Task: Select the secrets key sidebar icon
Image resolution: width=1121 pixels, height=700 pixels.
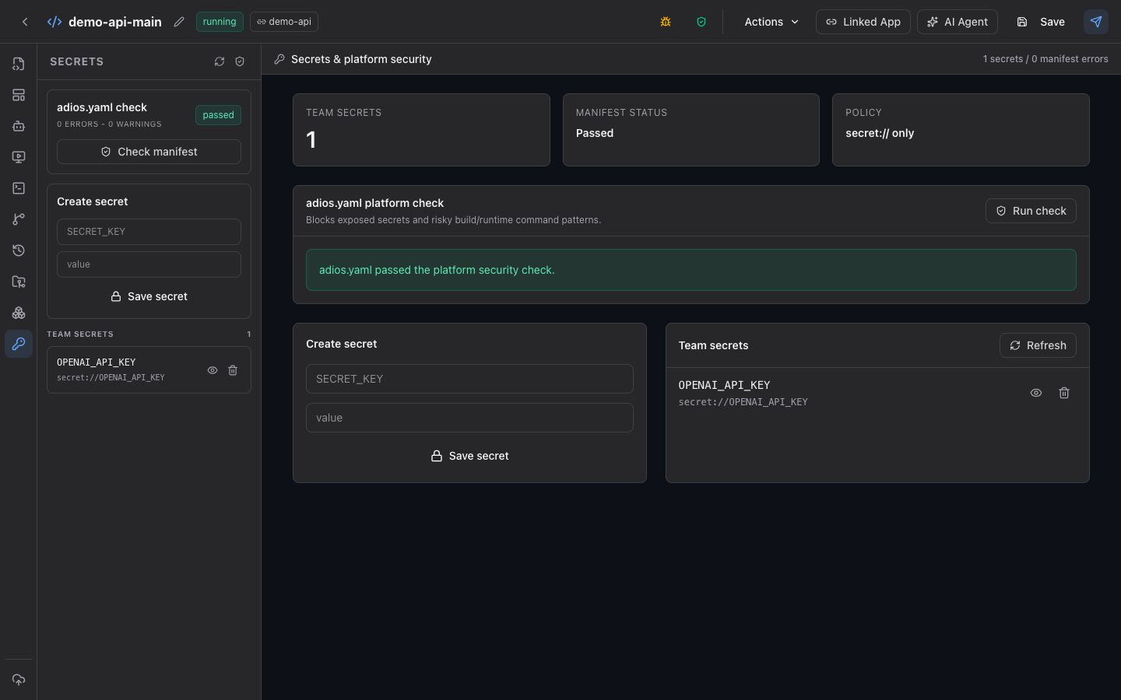Action: click(x=19, y=344)
